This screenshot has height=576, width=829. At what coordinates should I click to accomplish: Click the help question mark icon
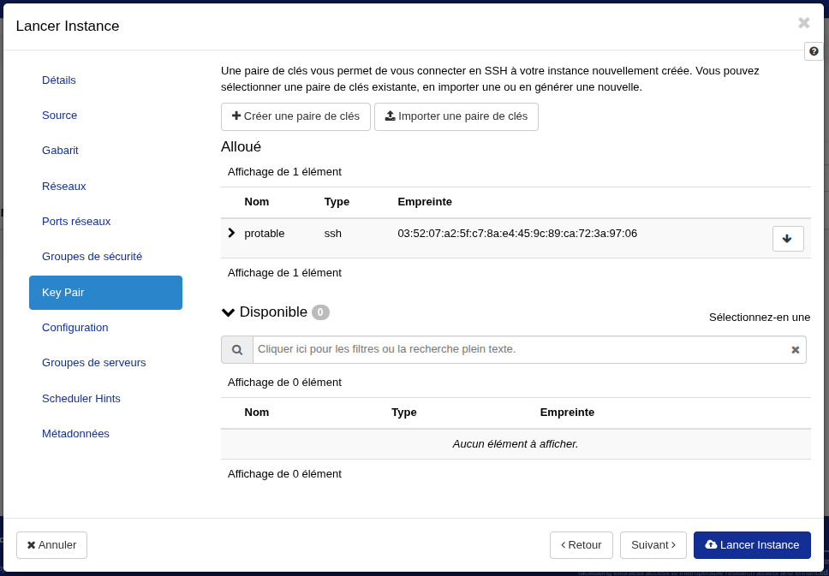814,51
